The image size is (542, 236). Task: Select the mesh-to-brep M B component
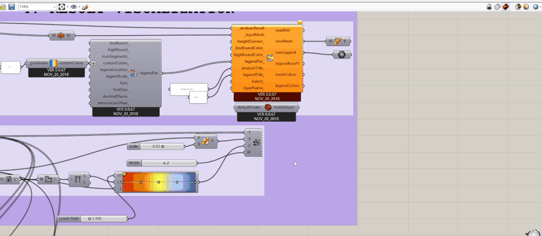click(x=338, y=41)
